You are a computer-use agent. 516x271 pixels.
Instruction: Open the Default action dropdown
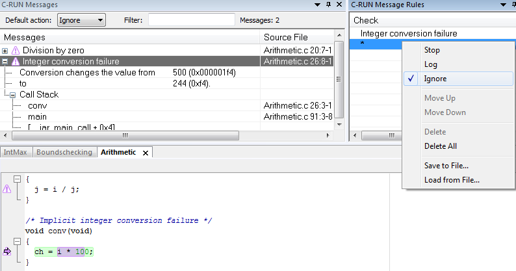click(81, 19)
